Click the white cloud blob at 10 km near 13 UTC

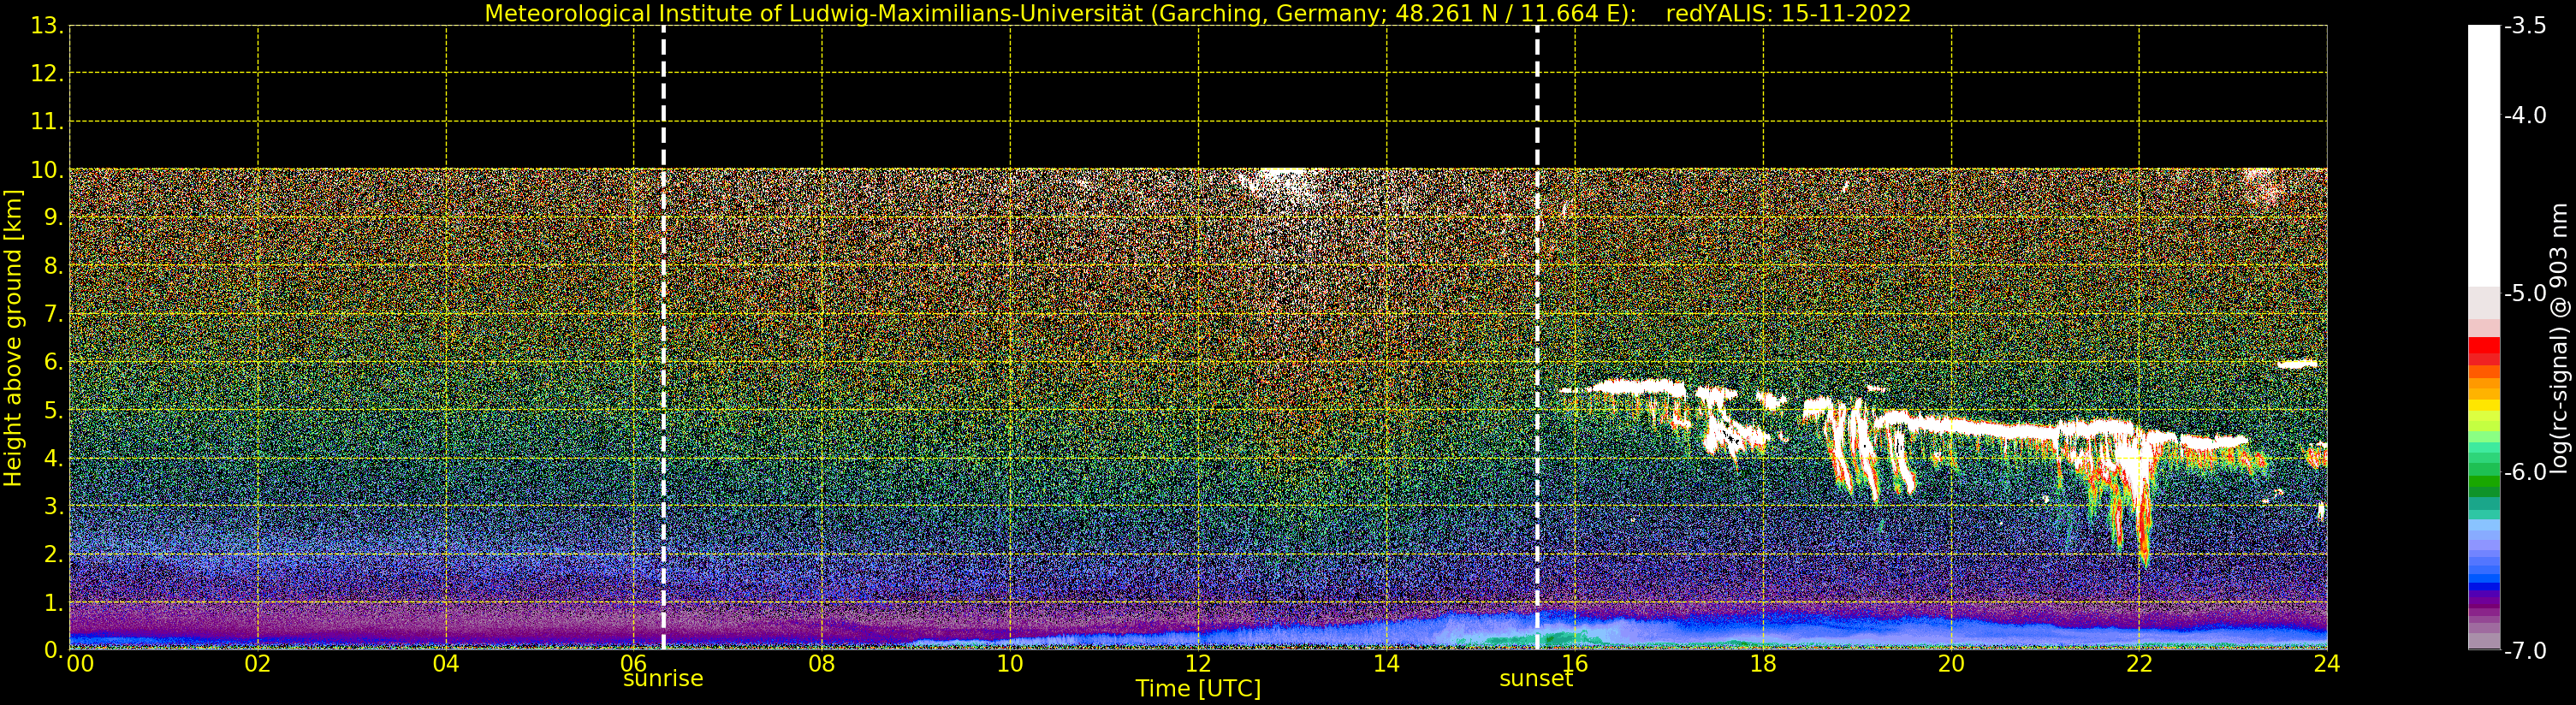[1283, 180]
